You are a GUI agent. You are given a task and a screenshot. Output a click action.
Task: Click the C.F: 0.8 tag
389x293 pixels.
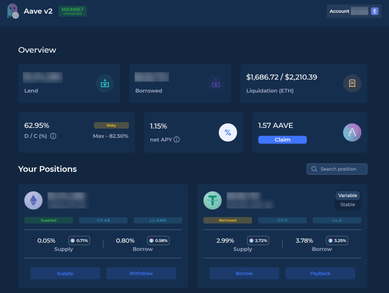103,220
